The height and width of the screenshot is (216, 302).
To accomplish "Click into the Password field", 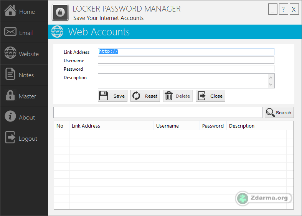I will coord(186,69).
